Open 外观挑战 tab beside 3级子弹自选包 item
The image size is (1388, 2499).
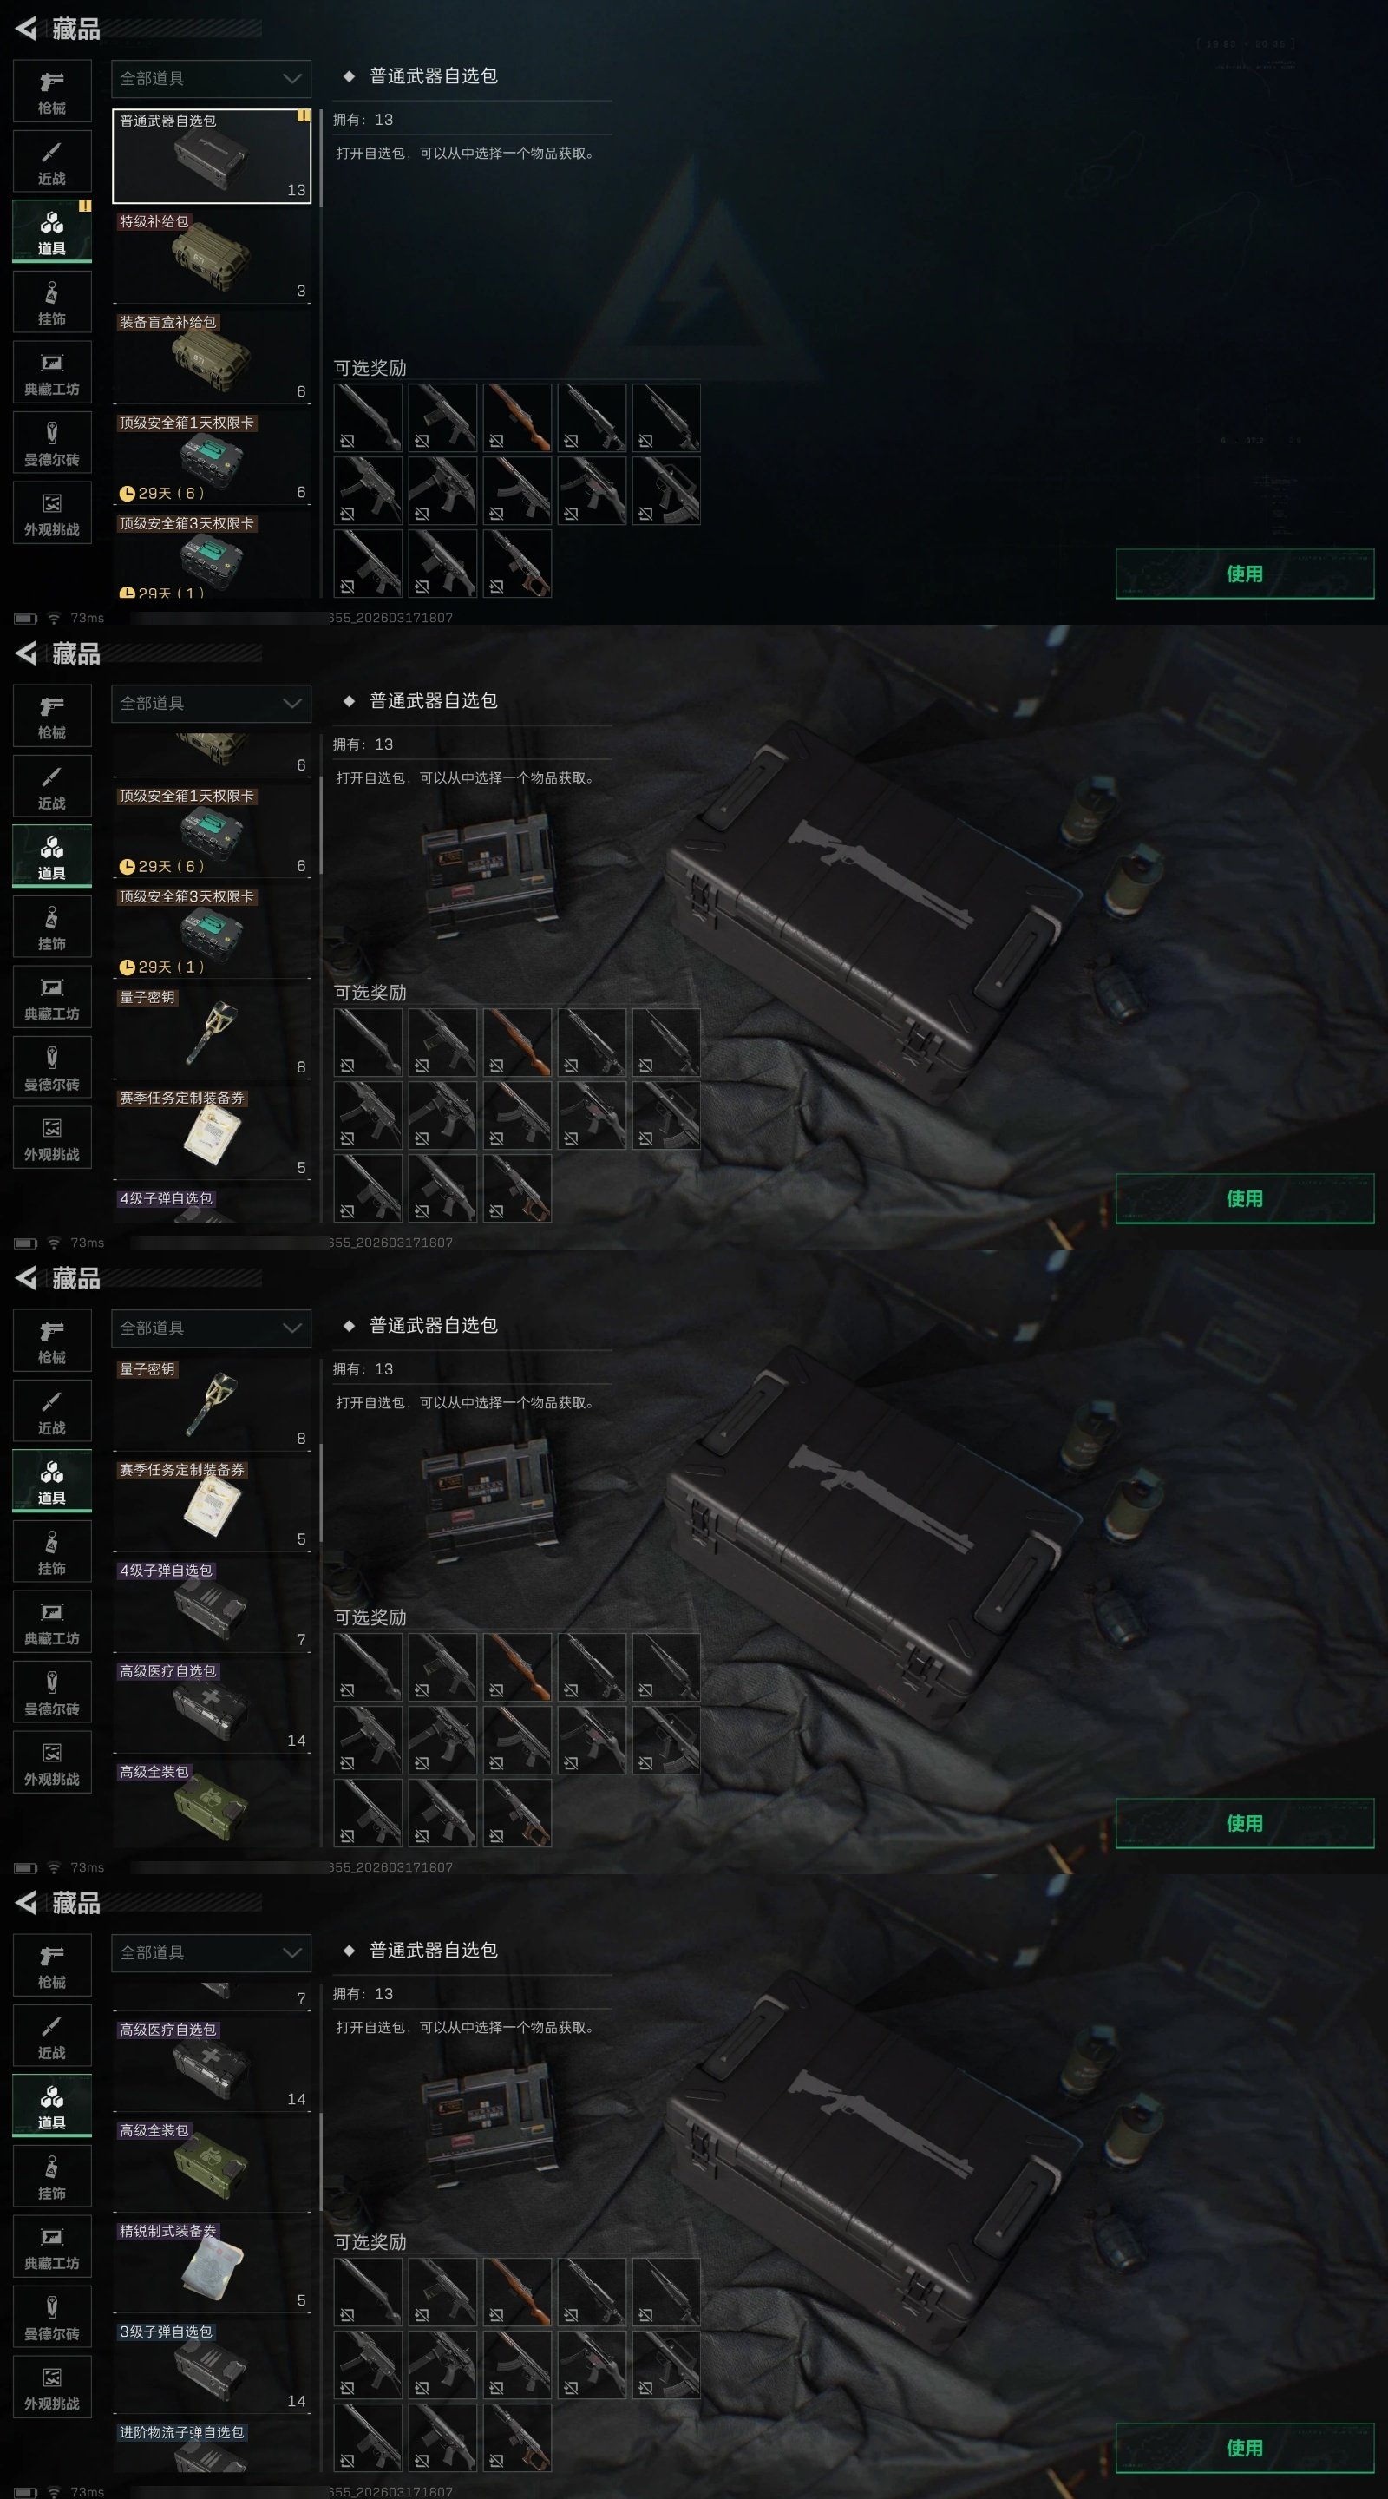coord(52,2387)
